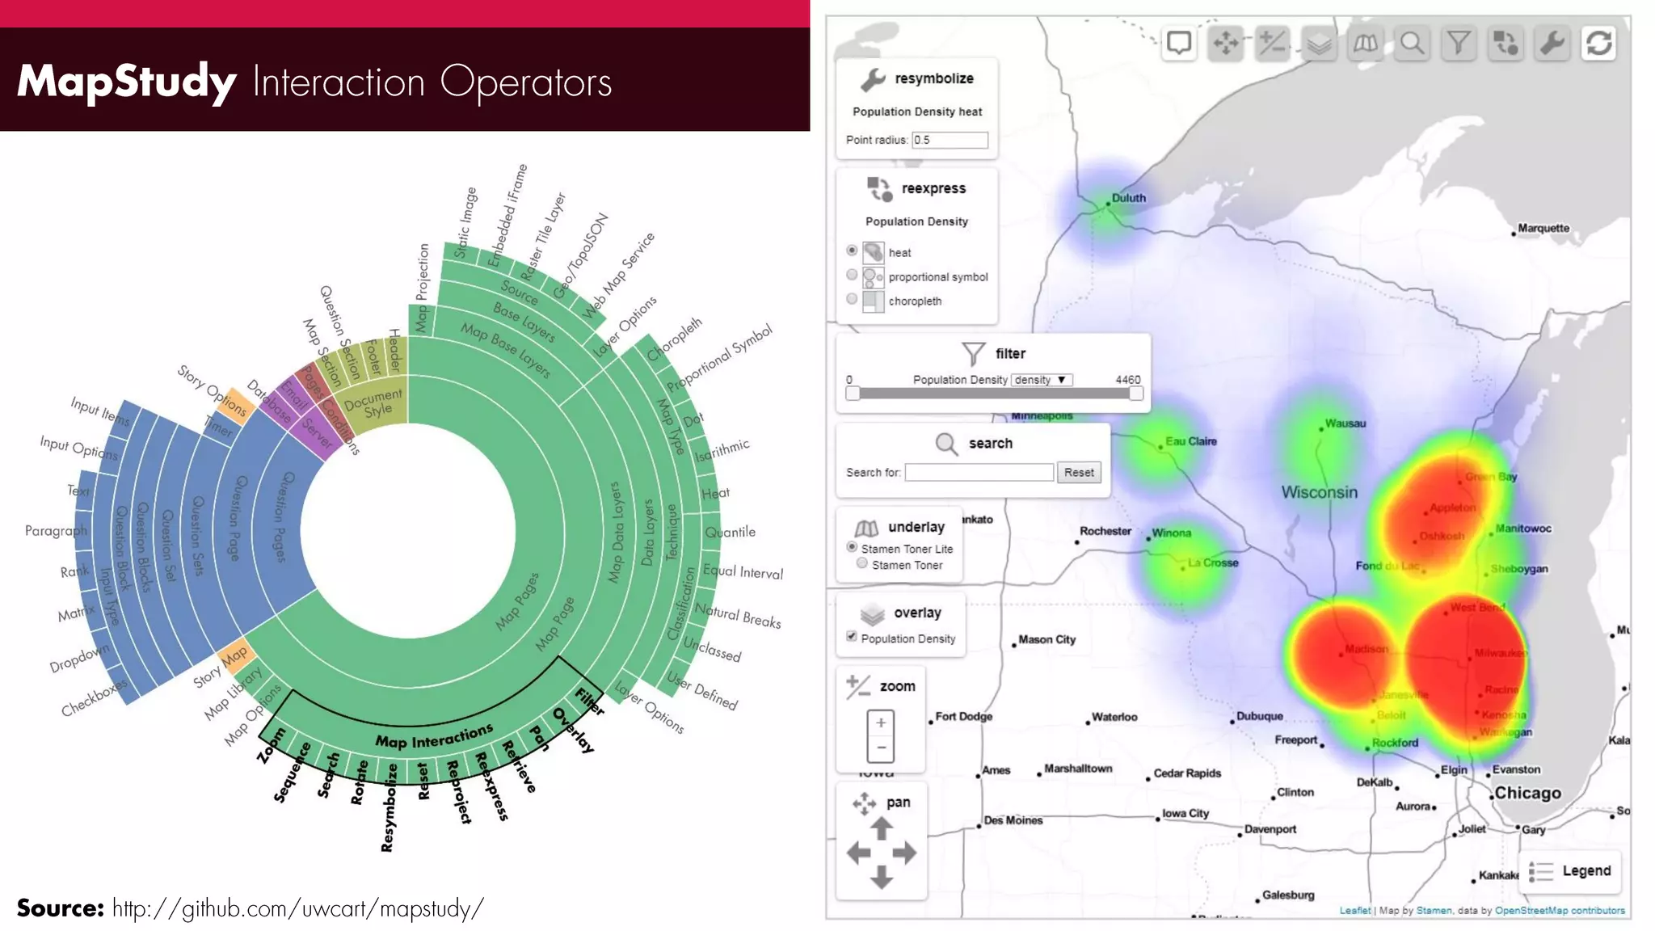Expand the Legend panel
Image resolution: width=1655 pixels, height=931 pixels.
click(1570, 871)
